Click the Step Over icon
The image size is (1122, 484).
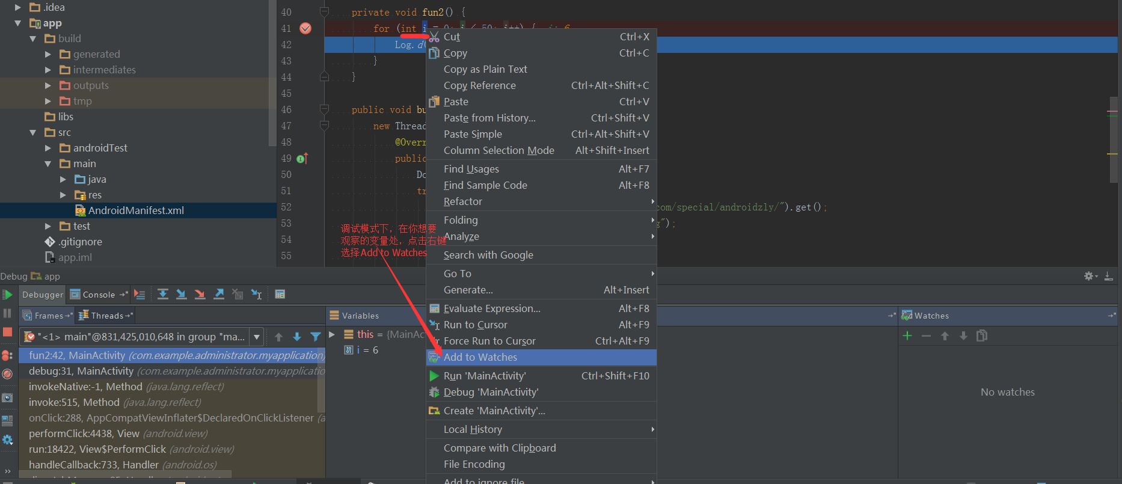pyautogui.click(x=162, y=294)
